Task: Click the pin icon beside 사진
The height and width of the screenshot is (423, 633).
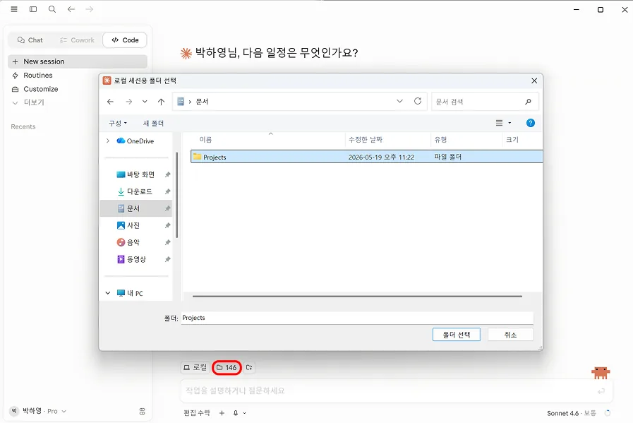Action: pyautogui.click(x=167, y=225)
